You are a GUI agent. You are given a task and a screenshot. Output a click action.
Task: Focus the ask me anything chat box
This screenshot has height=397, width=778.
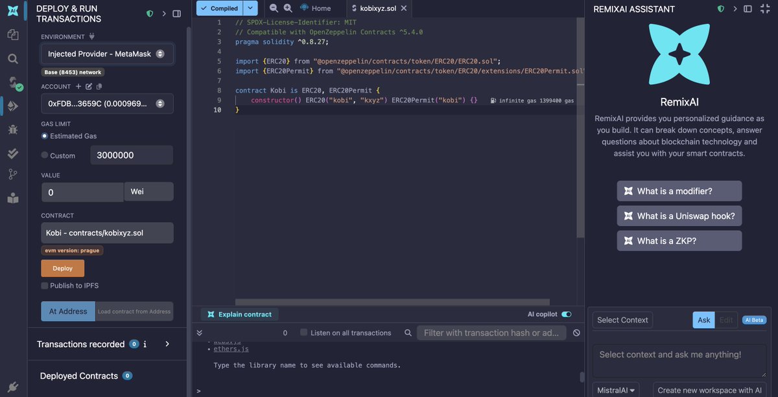pos(679,360)
